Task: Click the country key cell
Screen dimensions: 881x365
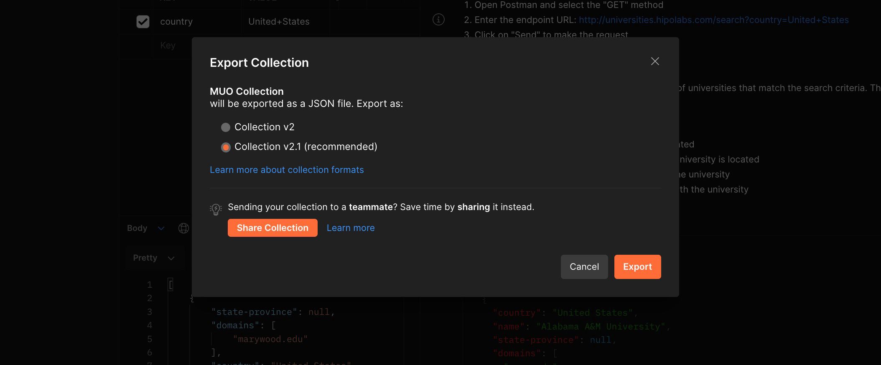Action: click(x=176, y=22)
